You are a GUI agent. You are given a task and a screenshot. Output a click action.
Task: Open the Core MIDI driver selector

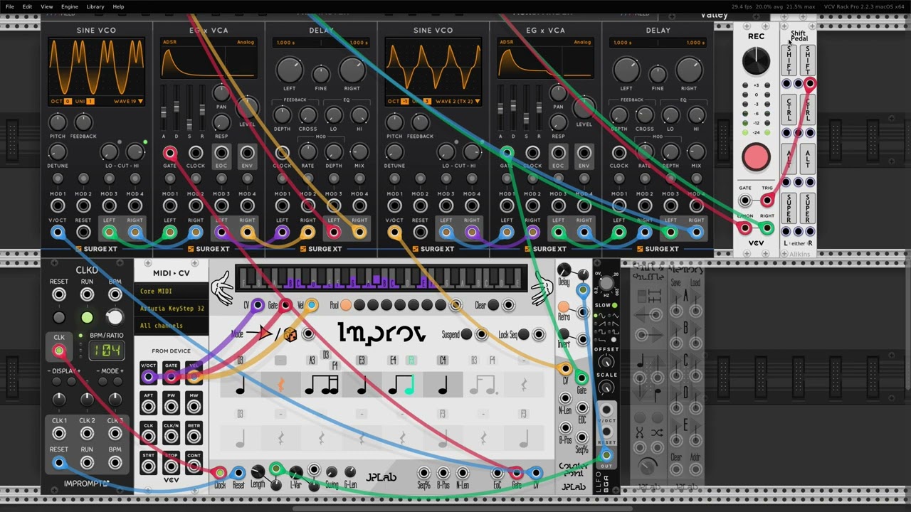click(x=171, y=291)
